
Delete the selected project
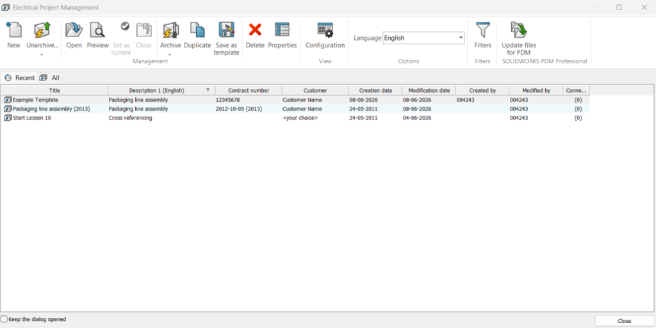[x=255, y=35]
